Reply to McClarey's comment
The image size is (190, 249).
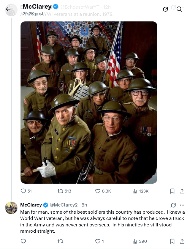(x=23, y=241)
